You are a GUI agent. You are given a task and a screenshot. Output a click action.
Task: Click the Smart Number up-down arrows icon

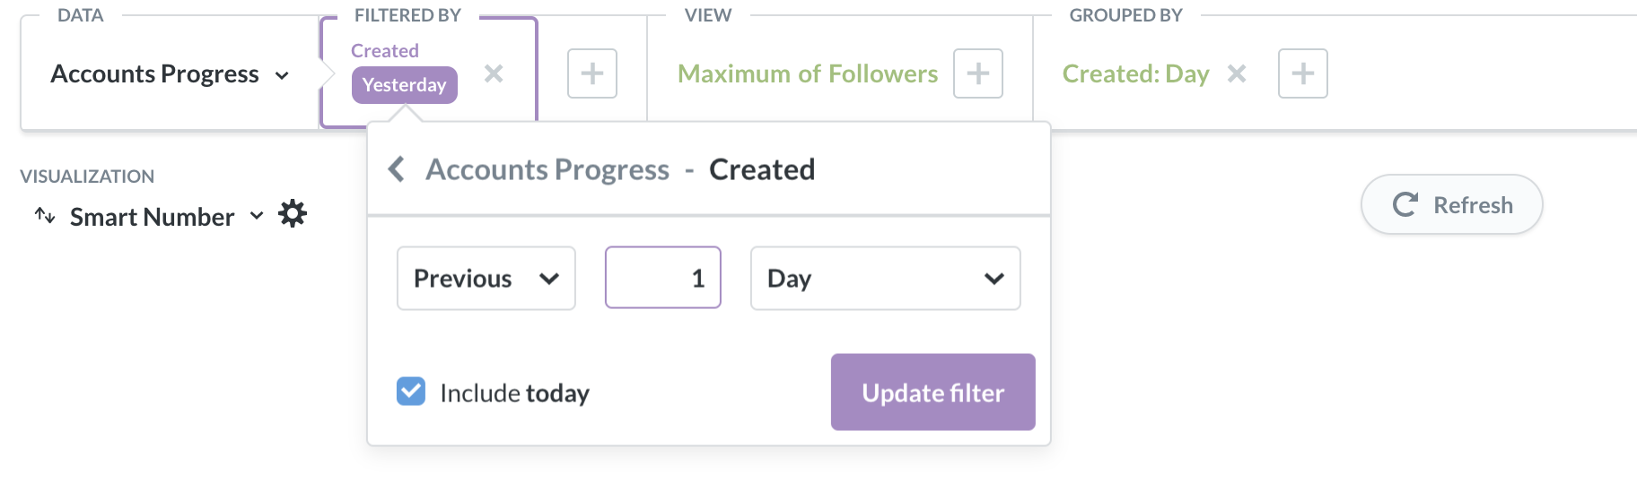tap(45, 215)
